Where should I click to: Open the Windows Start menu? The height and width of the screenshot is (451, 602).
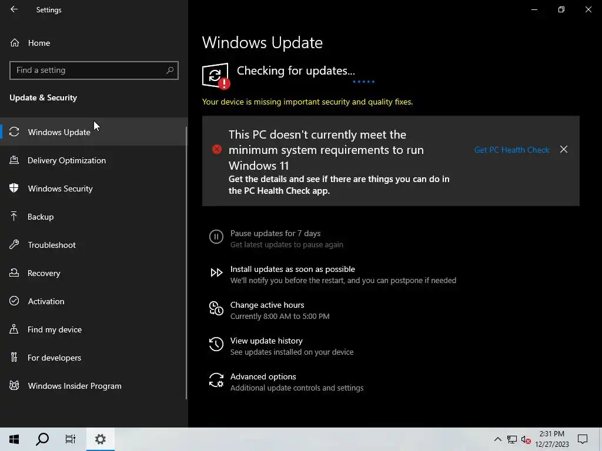pyautogui.click(x=14, y=439)
